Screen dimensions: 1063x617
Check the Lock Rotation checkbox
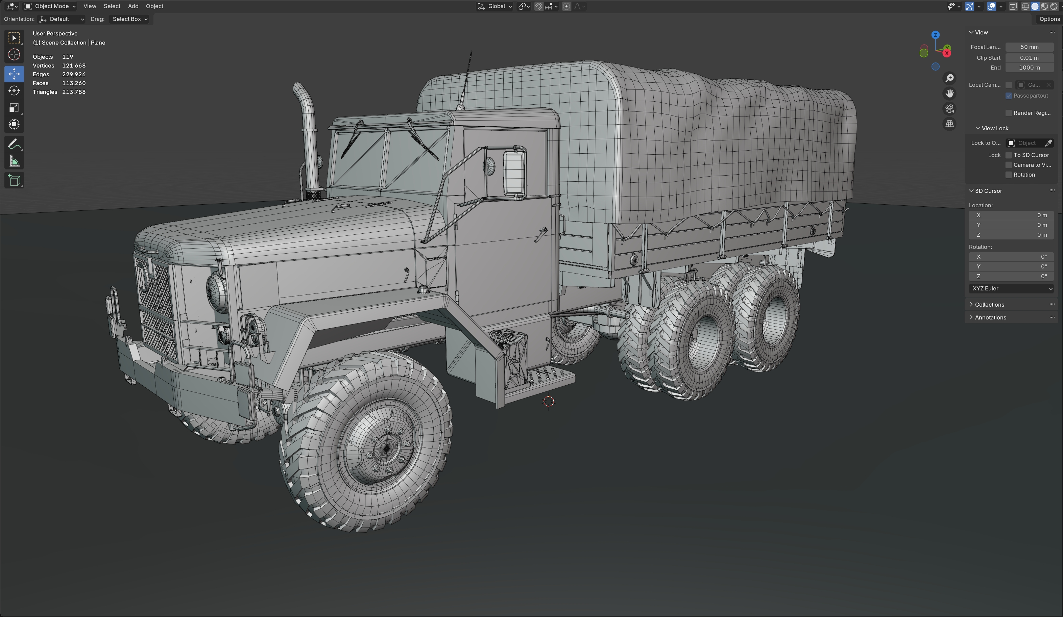coord(1009,175)
